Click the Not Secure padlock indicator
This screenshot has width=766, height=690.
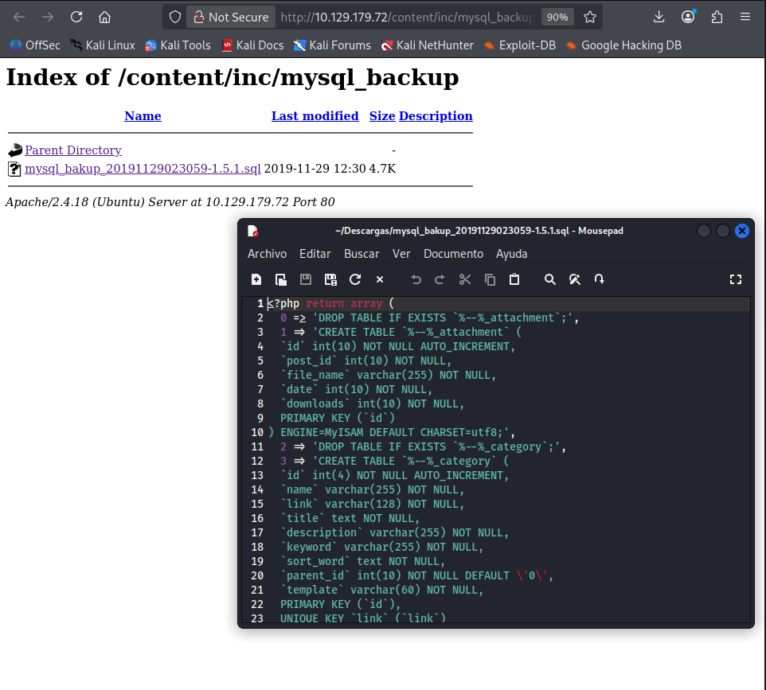click(231, 17)
